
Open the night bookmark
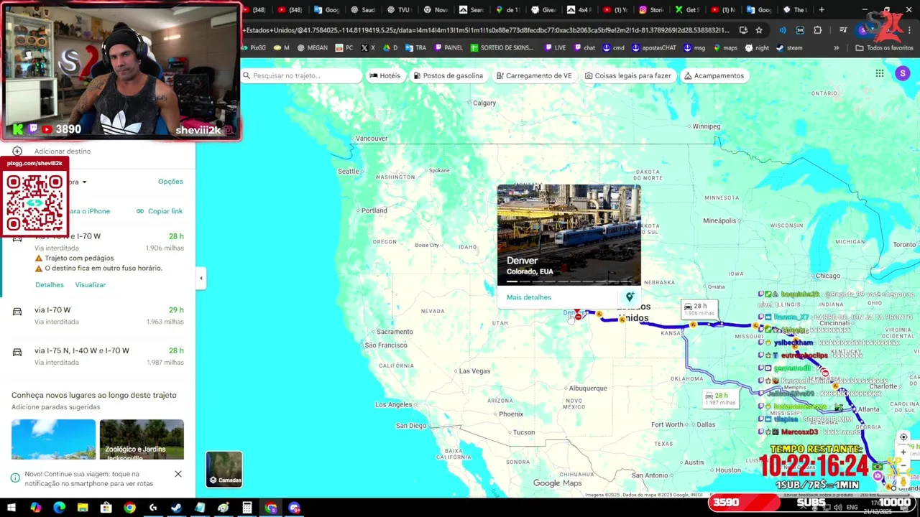757,48
